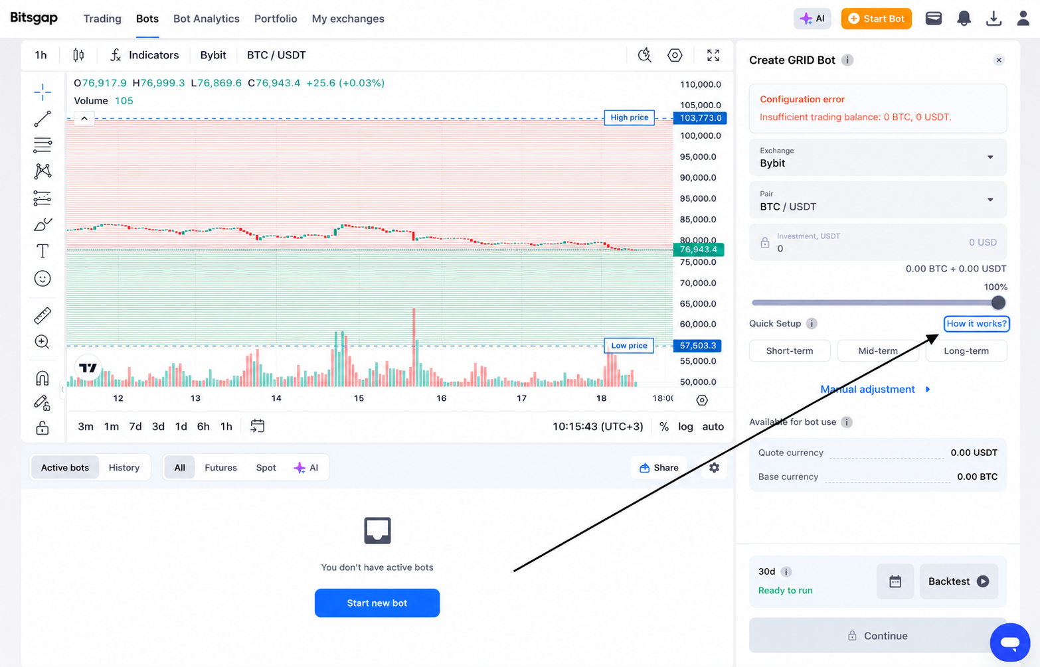This screenshot has height=667, width=1040.
Task: Click the BTC / USDT symbol on chart toolbar
Action: pyautogui.click(x=276, y=55)
